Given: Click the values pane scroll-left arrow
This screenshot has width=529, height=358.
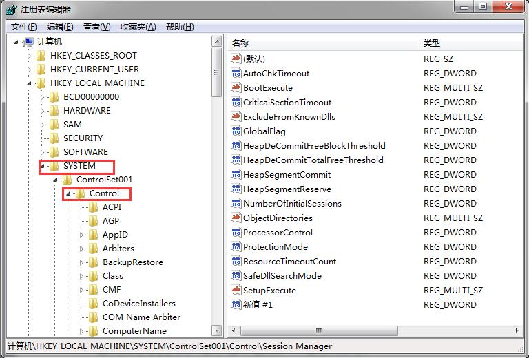Looking at the screenshot, I should (x=234, y=330).
